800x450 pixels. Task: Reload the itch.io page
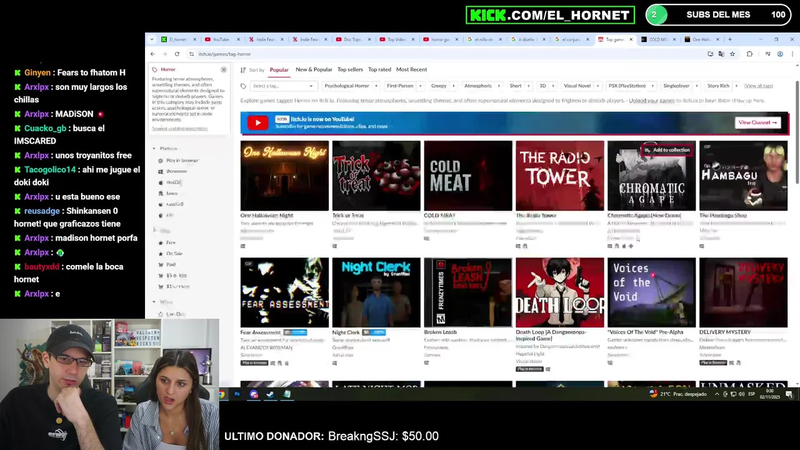[x=177, y=54]
